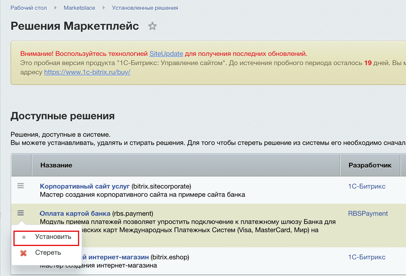Click hamburger icon in Оплата картой банка row
The height and width of the screenshot is (276, 406).
pyautogui.click(x=21, y=213)
